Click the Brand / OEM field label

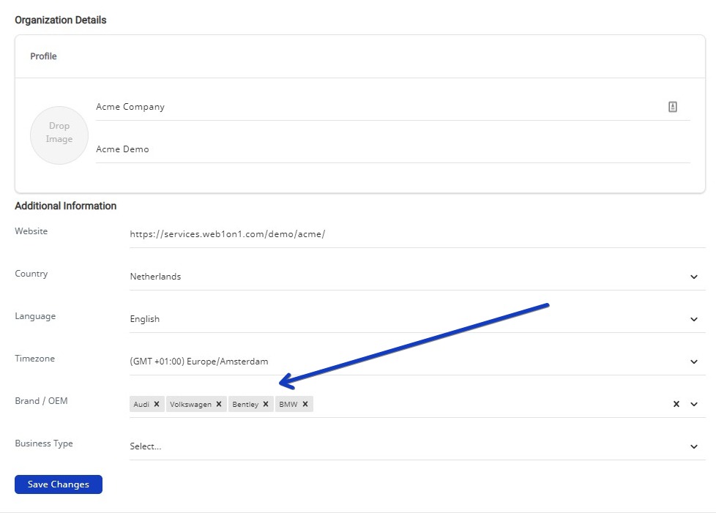pyautogui.click(x=41, y=401)
